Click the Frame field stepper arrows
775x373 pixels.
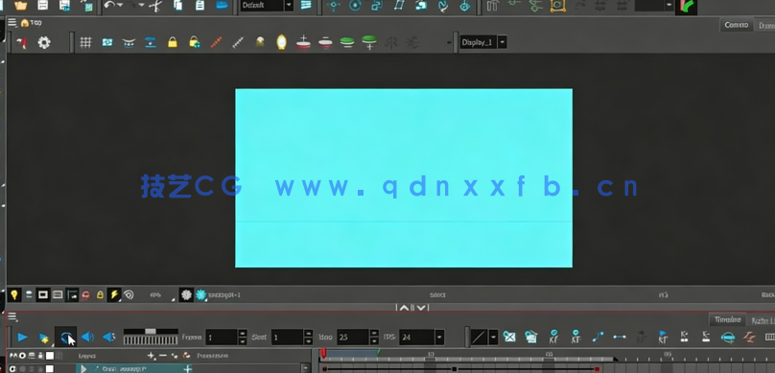click(242, 338)
